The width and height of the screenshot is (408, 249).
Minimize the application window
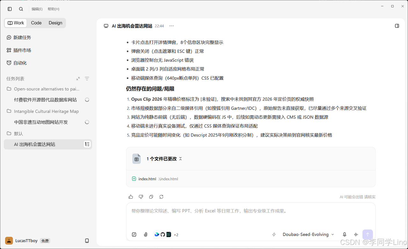[x=383, y=6]
